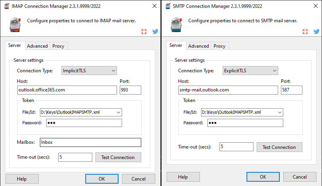
Task: Click the Help button in SMTP dialog
Action: coord(183,177)
